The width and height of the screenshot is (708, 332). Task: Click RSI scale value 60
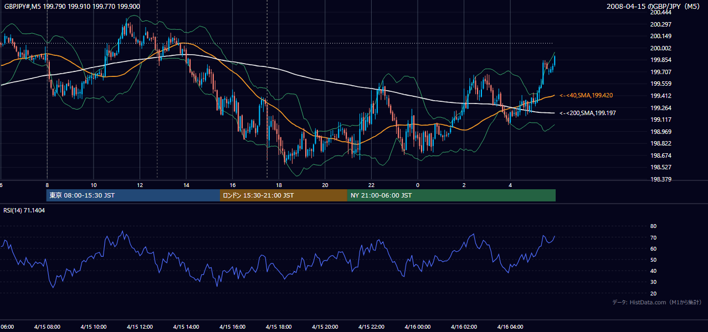[653, 248]
